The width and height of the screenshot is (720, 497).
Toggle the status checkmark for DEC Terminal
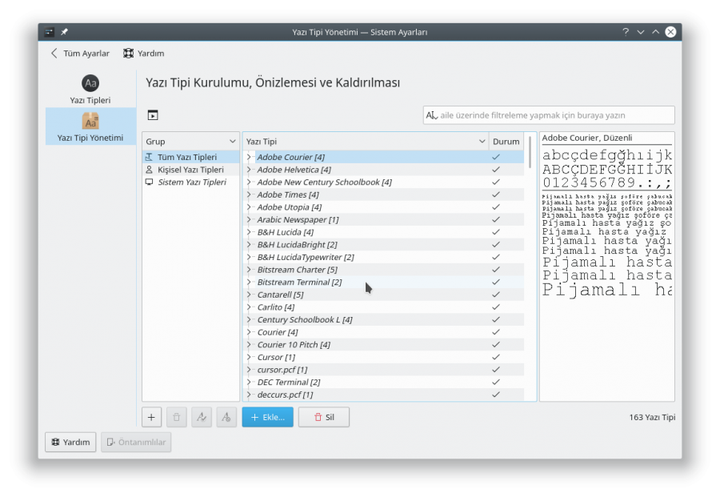coord(496,383)
